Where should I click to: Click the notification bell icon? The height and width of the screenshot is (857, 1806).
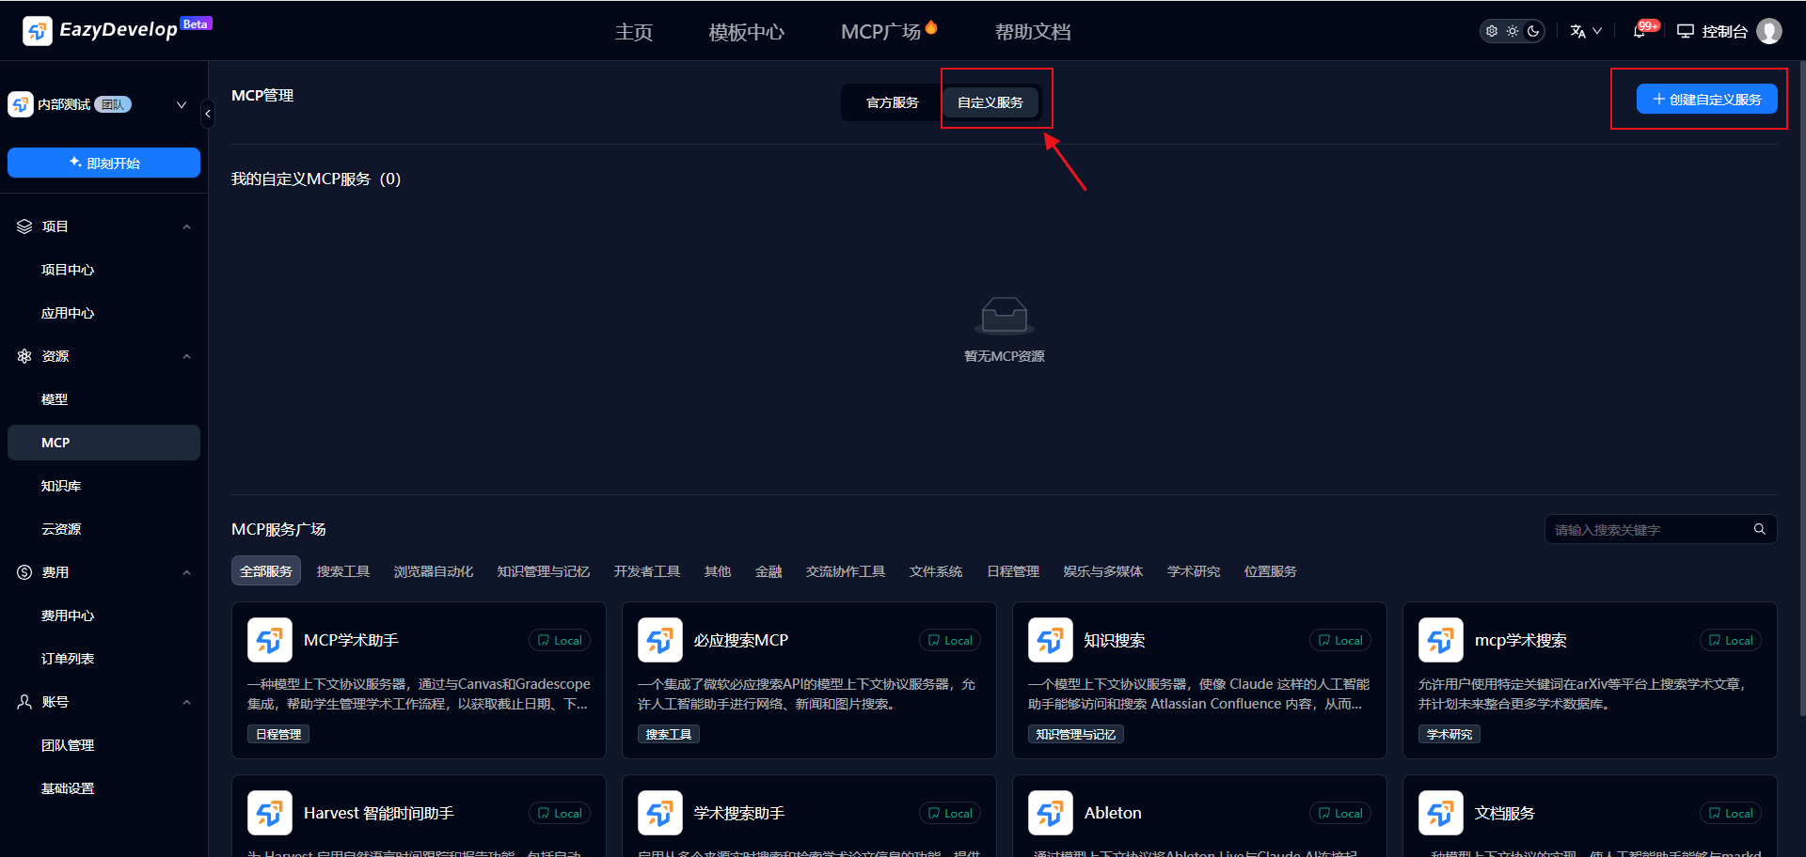pyautogui.click(x=1640, y=31)
